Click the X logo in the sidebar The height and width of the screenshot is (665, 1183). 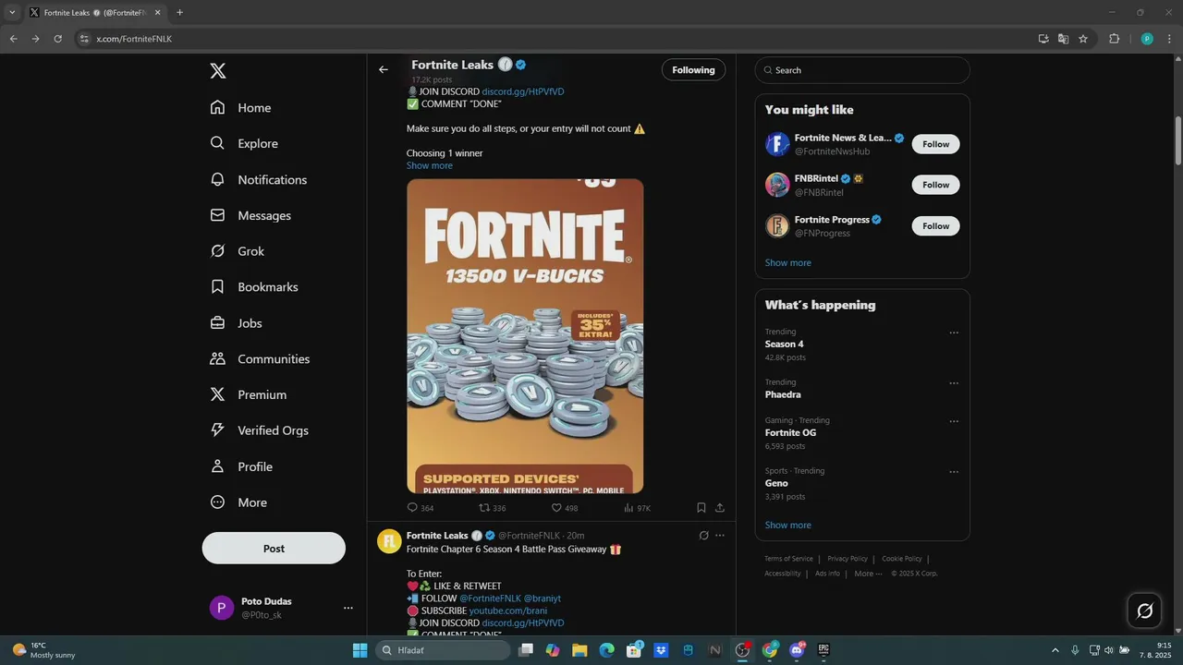click(217, 71)
